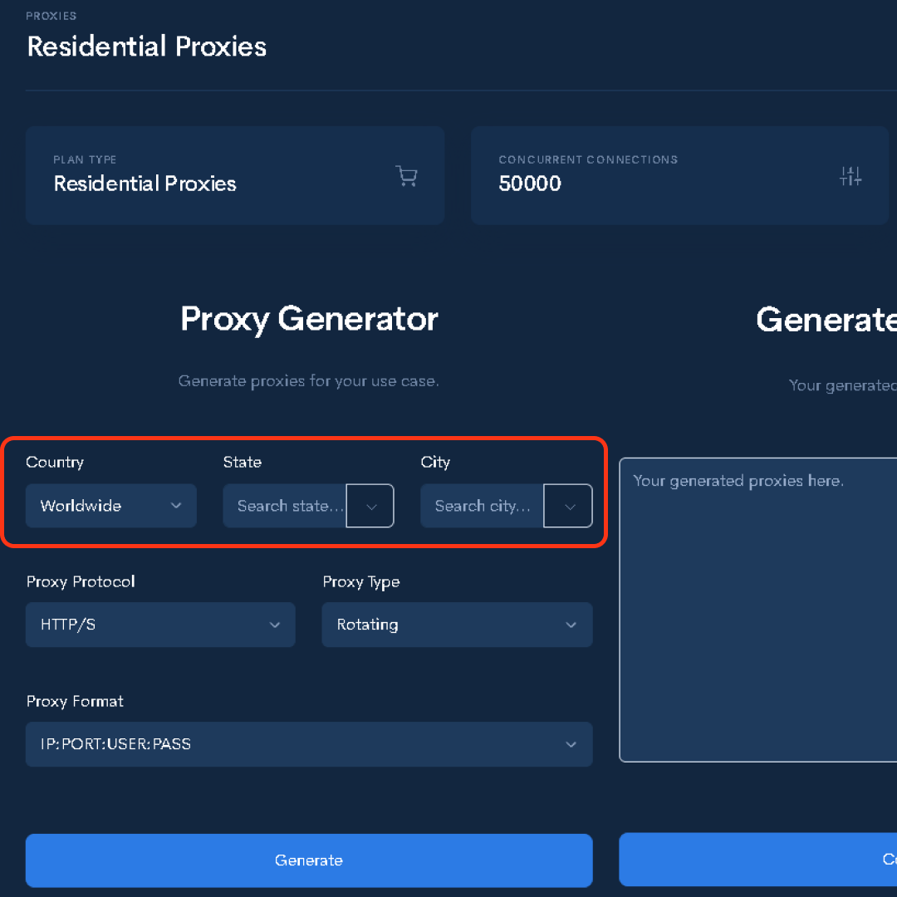Expand the Proxy Format IP:PORT:USER:PASS dropdown
Viewport: 897px width, 897px height.
[x=309, y=744]
